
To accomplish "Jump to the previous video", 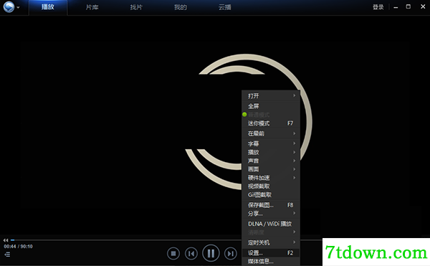I will (191, 254).
